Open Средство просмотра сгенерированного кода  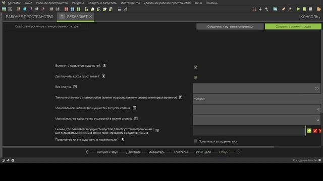coord(46,26)
